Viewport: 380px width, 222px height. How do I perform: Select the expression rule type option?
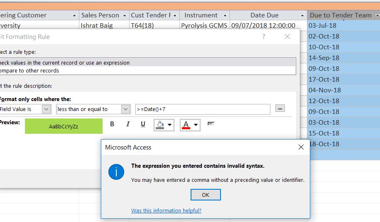[x=65, y=63]
